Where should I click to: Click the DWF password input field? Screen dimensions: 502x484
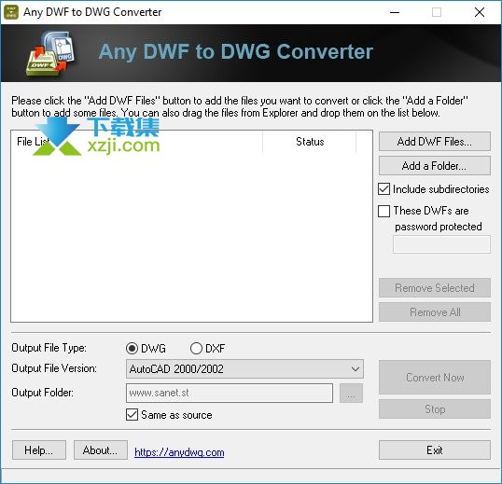pos(441,244)
